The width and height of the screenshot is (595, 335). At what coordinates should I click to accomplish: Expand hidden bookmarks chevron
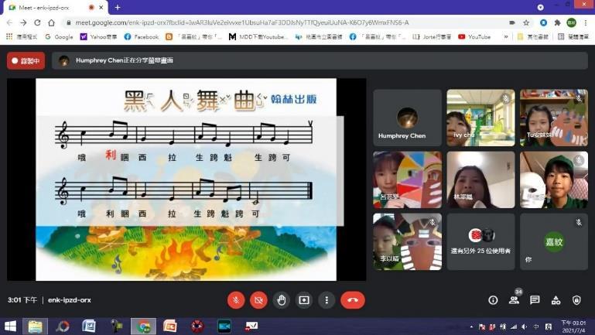point(506,37)
